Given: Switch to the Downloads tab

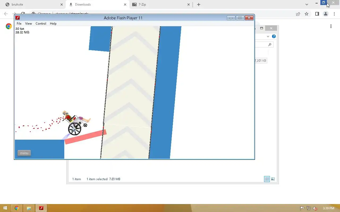Looking at the screenshot, I should pos(97,5).
